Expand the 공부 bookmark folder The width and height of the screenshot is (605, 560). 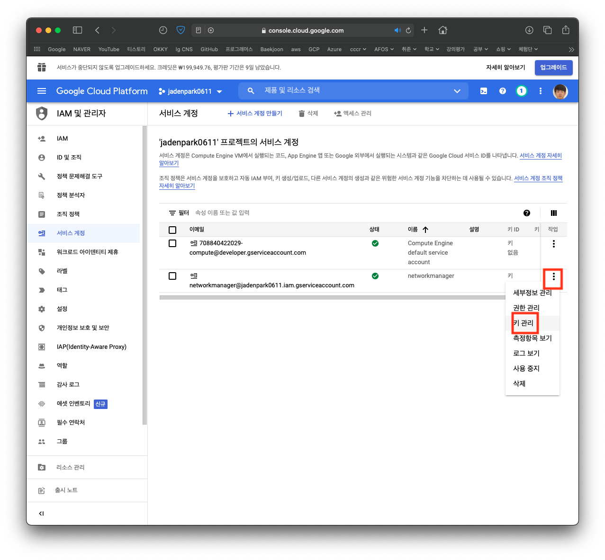click(480, 49)
